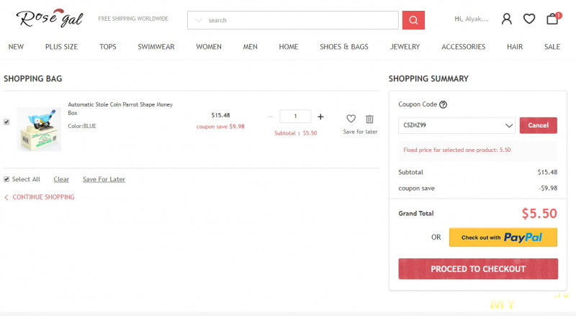Click the Hi, Alyak... account greeting
Image resolution: width=576 pixels, height=316 pixels.
472,19
